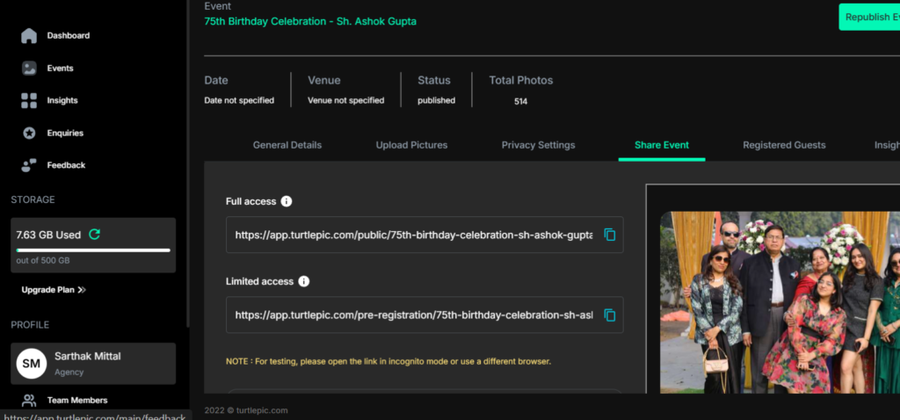Open the Team Members icon

click(x=29, y=401)
